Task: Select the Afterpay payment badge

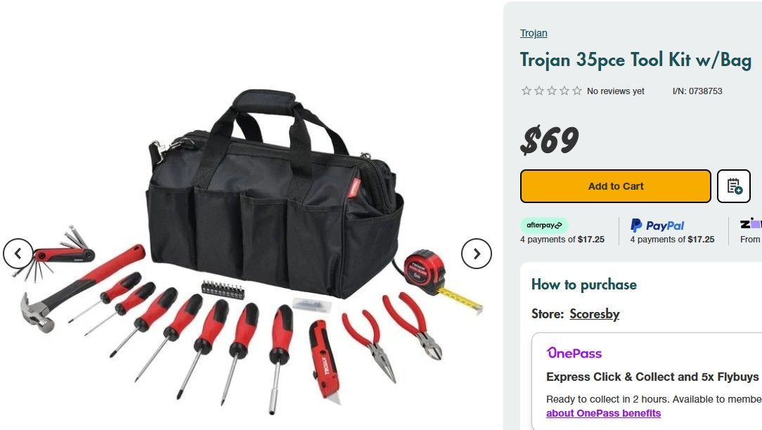Action: 544,225
